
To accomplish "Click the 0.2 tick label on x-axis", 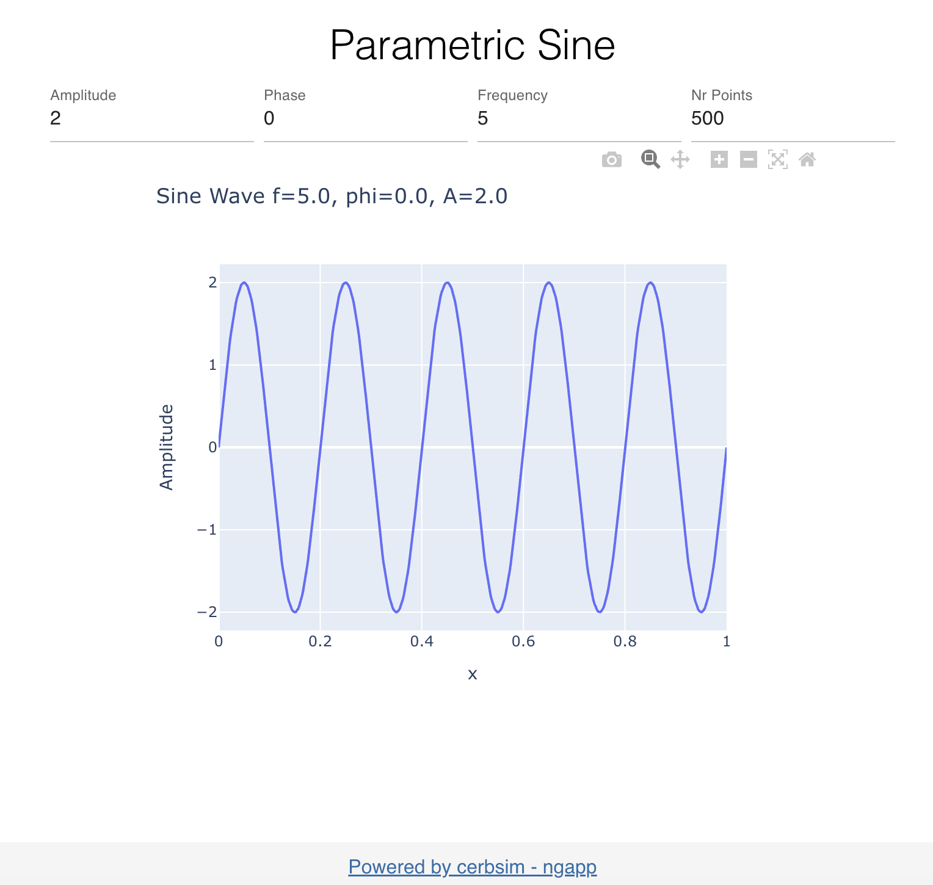I will coord(320,641).
